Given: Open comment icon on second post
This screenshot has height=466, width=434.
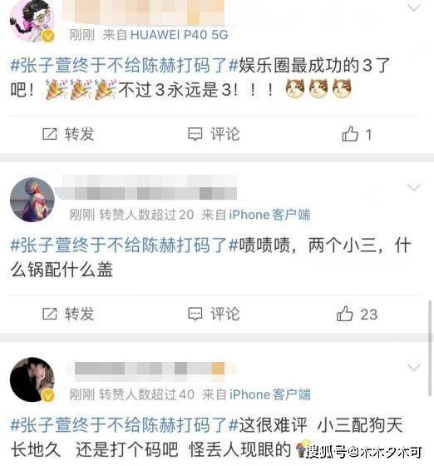Looking at the screenshot, I should click(x=195, y=315).
